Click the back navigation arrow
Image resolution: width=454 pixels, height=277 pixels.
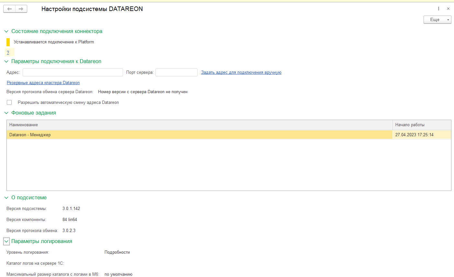tap(9, 9)
